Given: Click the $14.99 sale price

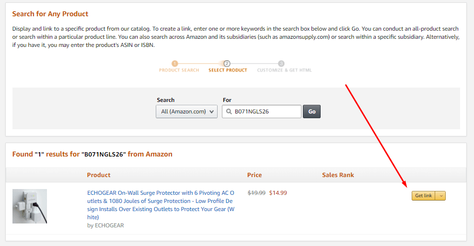Looking at the screenshot, I should (x=278, y=193).
